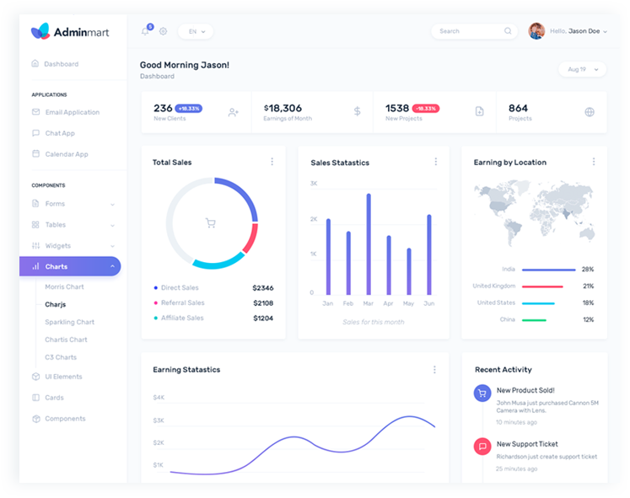Open settings via the gear icon
The image size is (630, 498).
(x=163, y=31)
